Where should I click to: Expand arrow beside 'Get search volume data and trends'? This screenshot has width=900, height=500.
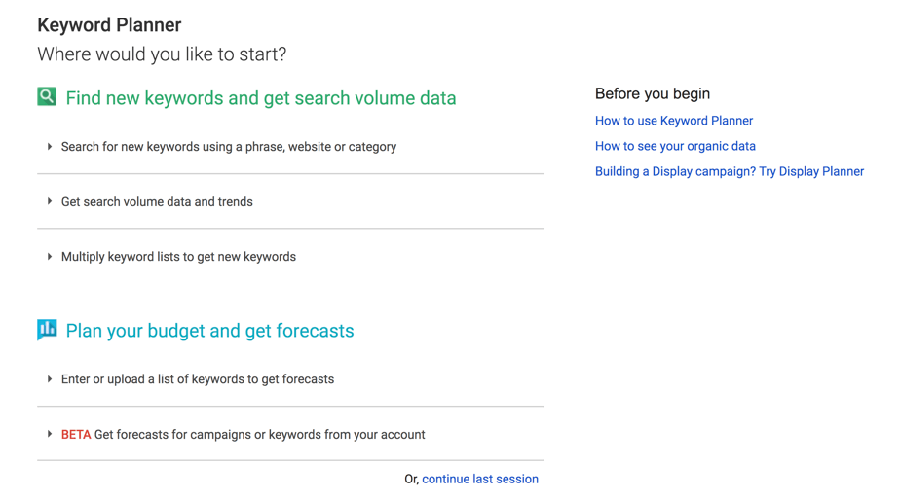click(50, 201)
